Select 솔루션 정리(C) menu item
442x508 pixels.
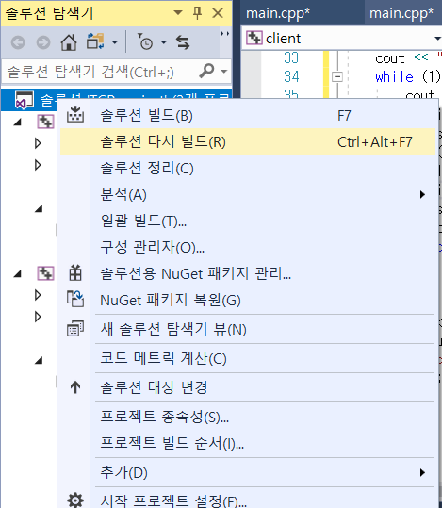click(x=248, y=168)
